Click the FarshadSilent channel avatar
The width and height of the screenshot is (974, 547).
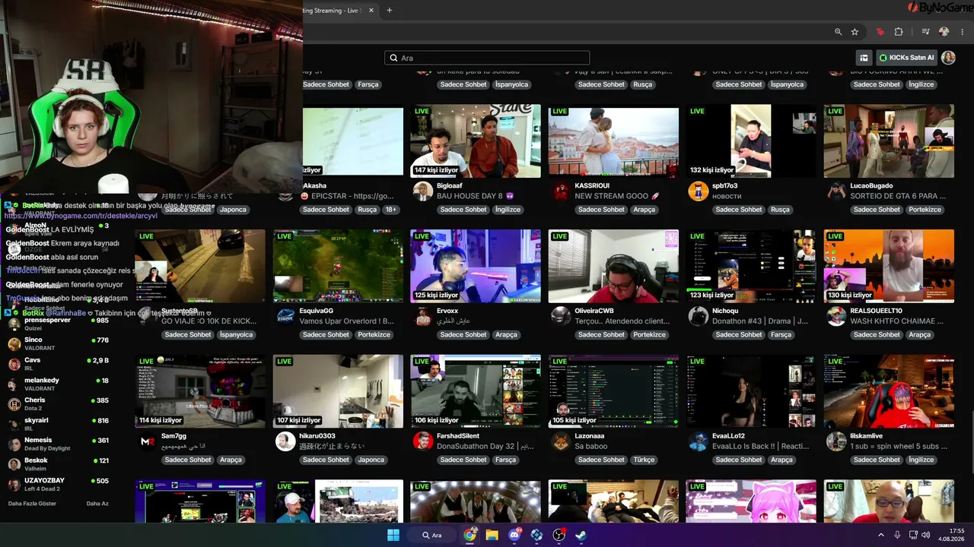(423, 441)
